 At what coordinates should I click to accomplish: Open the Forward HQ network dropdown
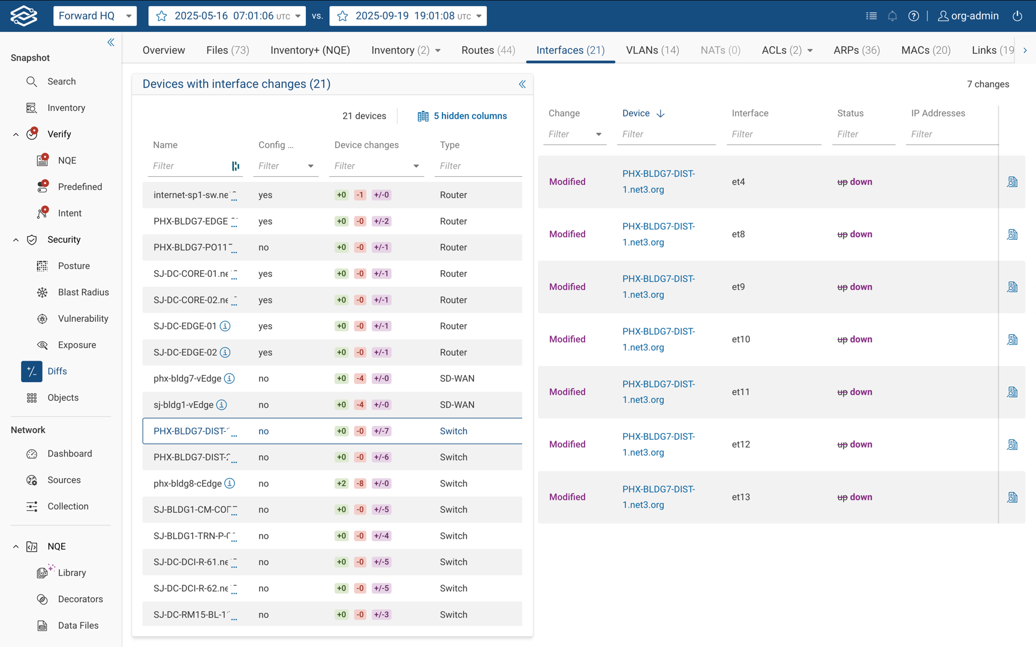(x=95, y=16)
